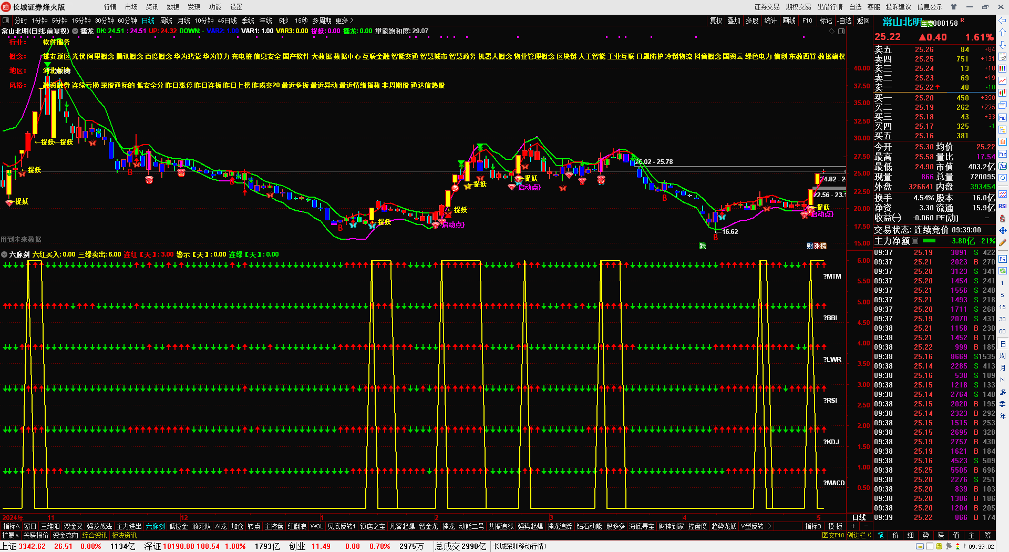Switch chart to 月线 monthly period
The height and width of the screenshot is (552, 1009).
click(x=184, y=21)
